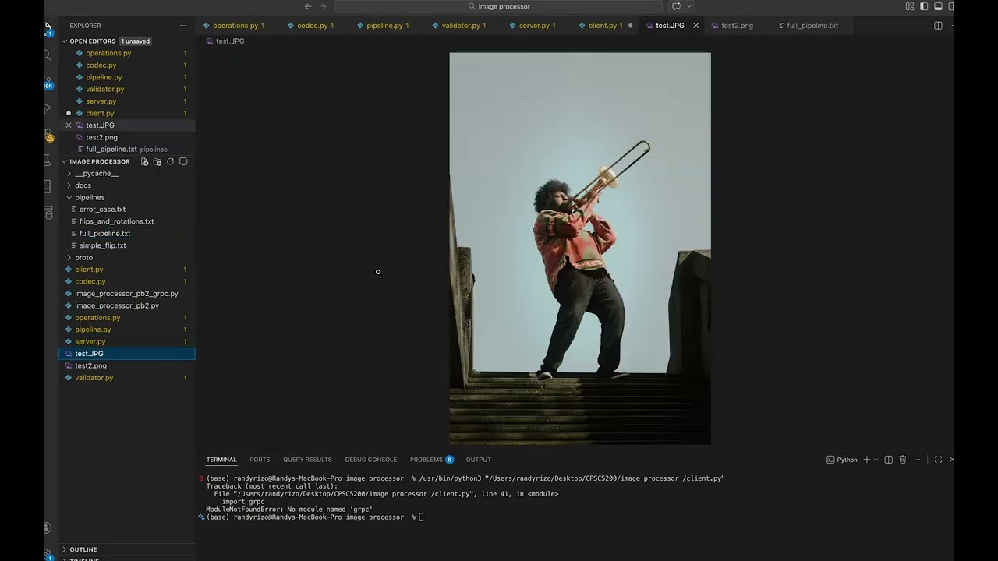998x561 pixels.
Task: Toggle the primary side bar visibility
Action: (924, 6)
